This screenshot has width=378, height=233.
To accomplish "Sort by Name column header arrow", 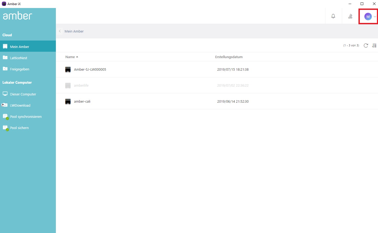I will pos(77,57).
